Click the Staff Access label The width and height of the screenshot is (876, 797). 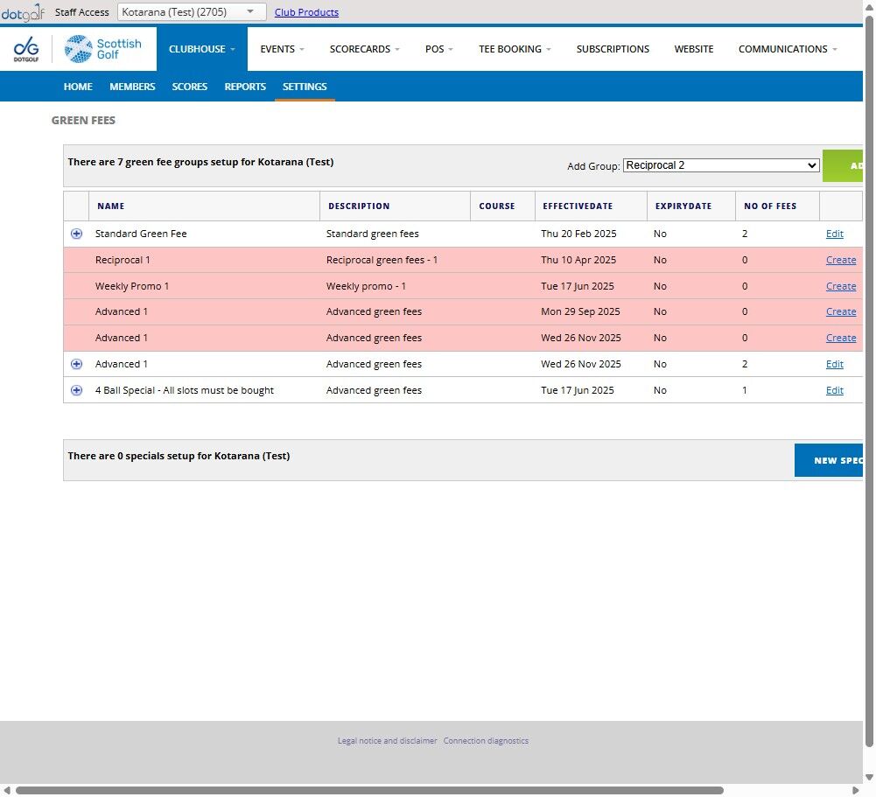click(x=81, y=12)
